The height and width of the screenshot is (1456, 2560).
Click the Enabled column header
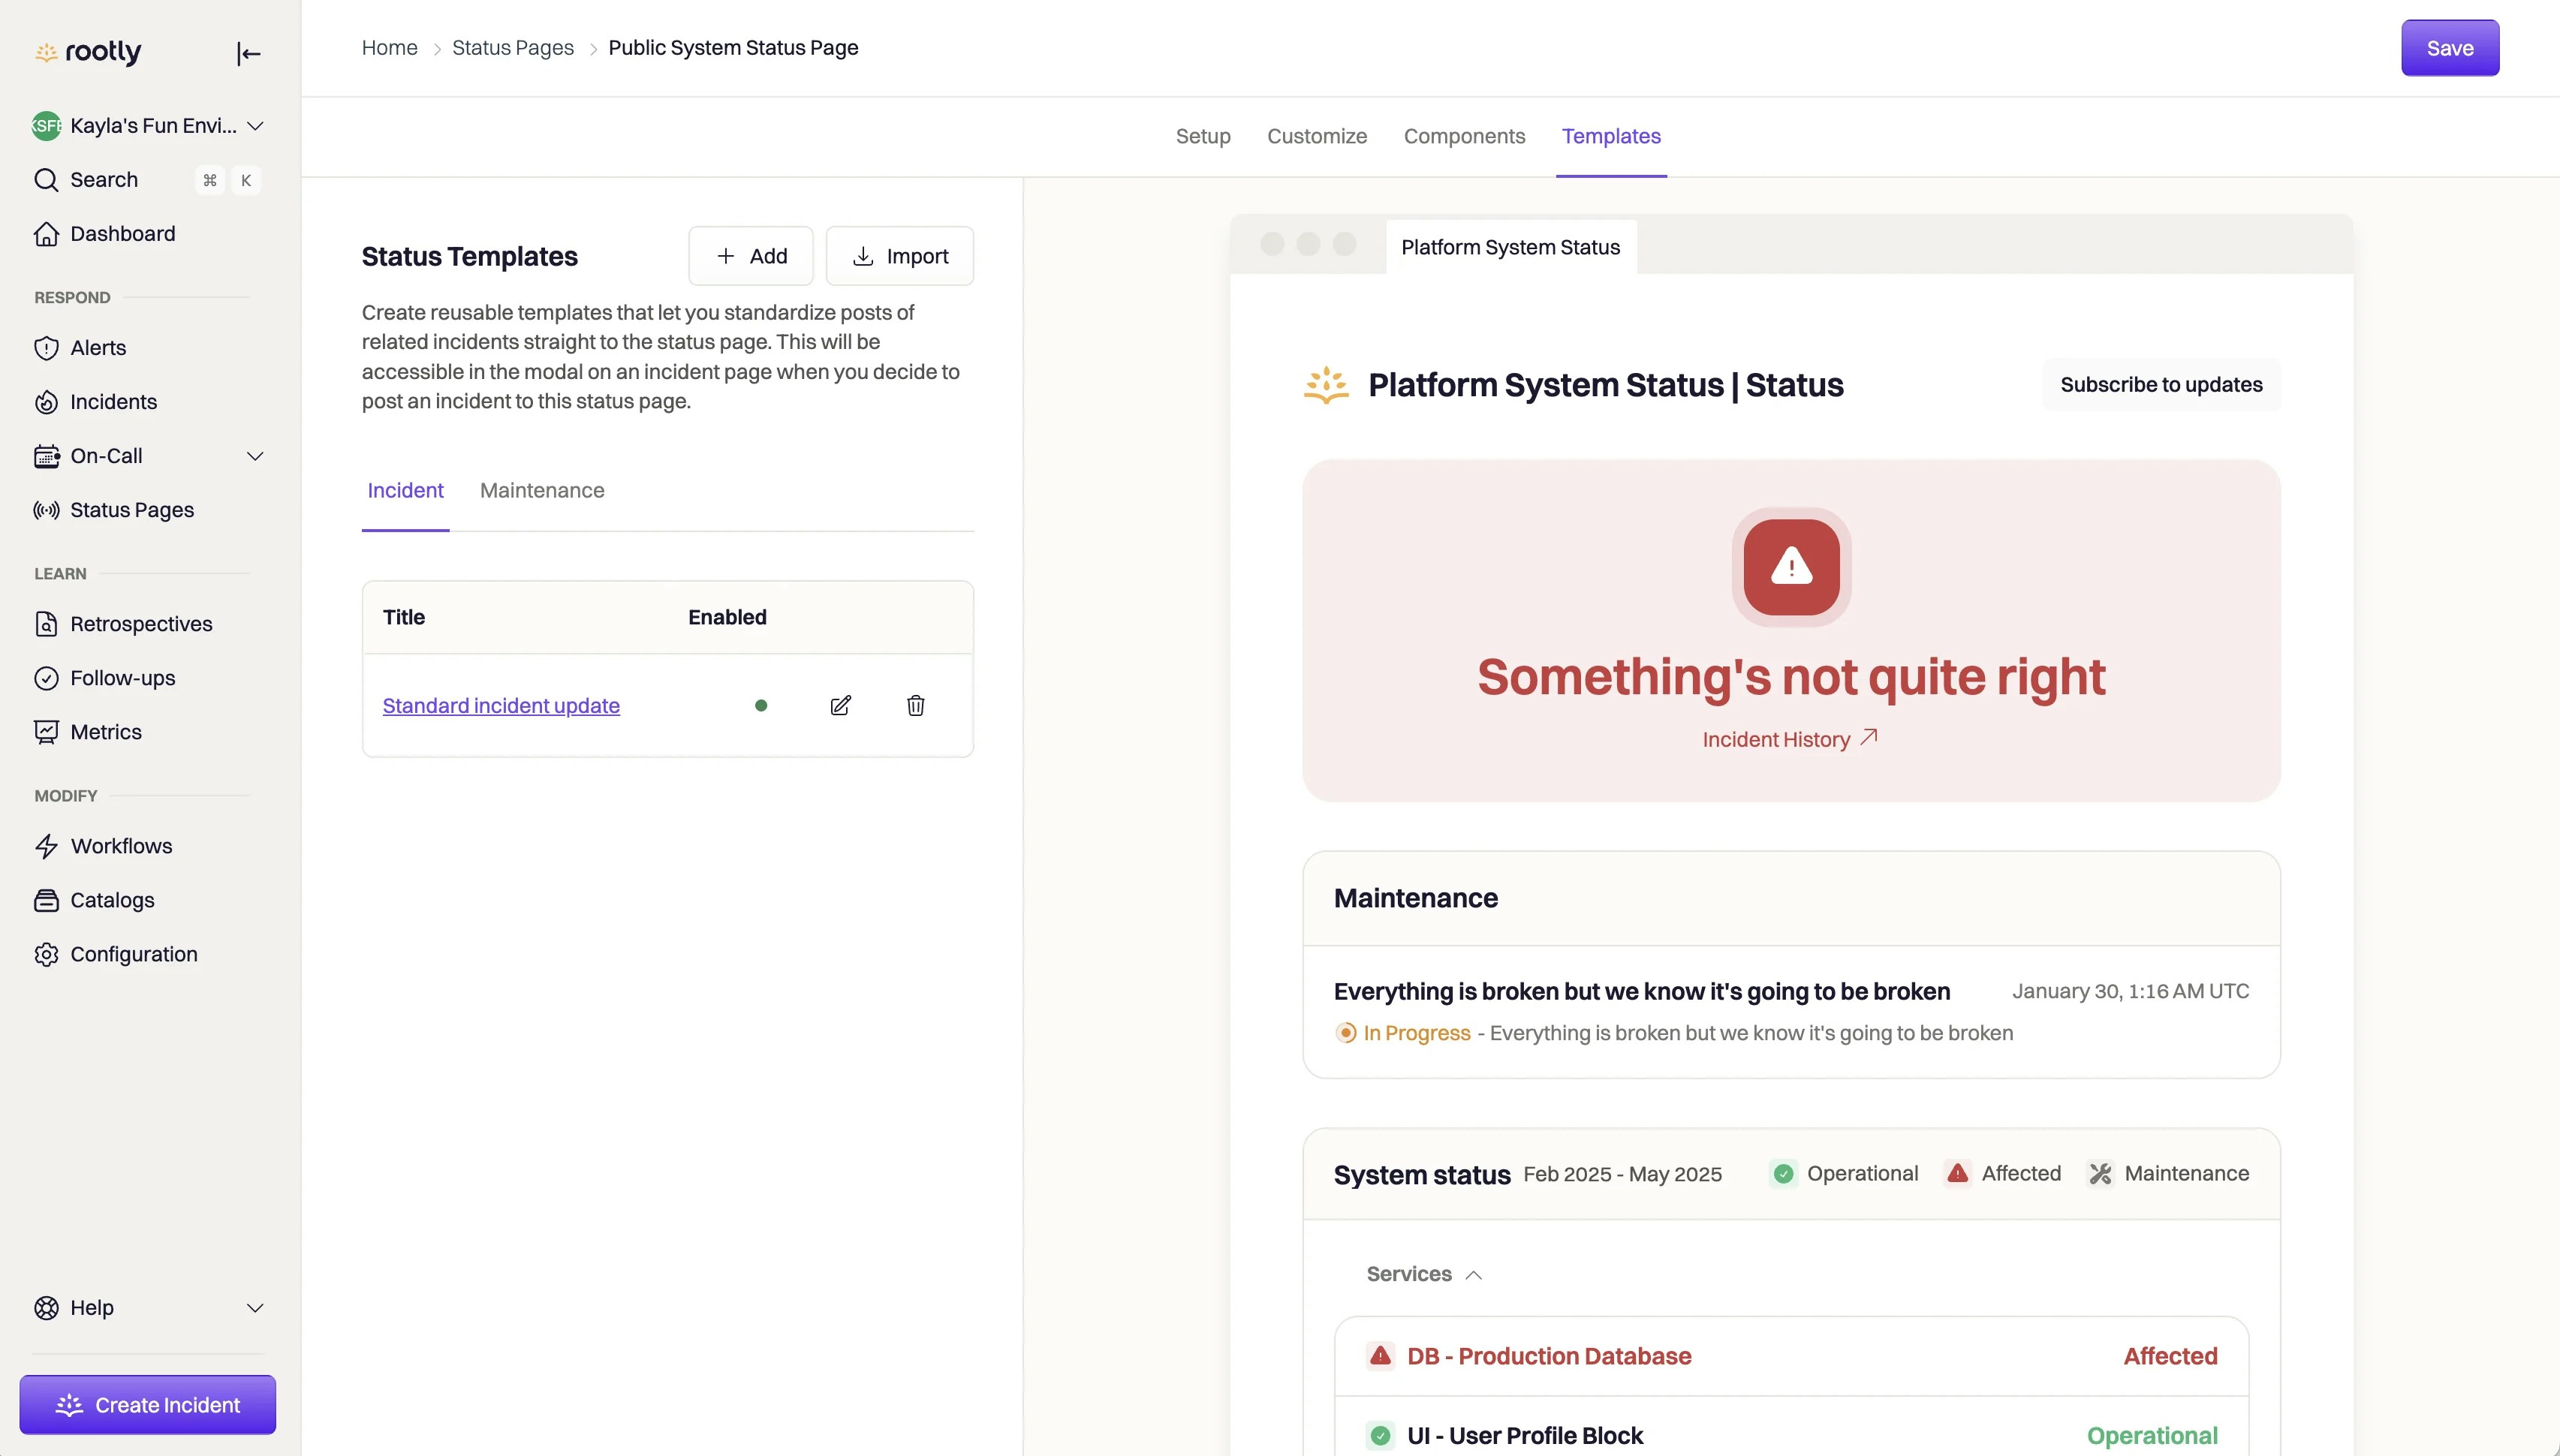[727, 618]
